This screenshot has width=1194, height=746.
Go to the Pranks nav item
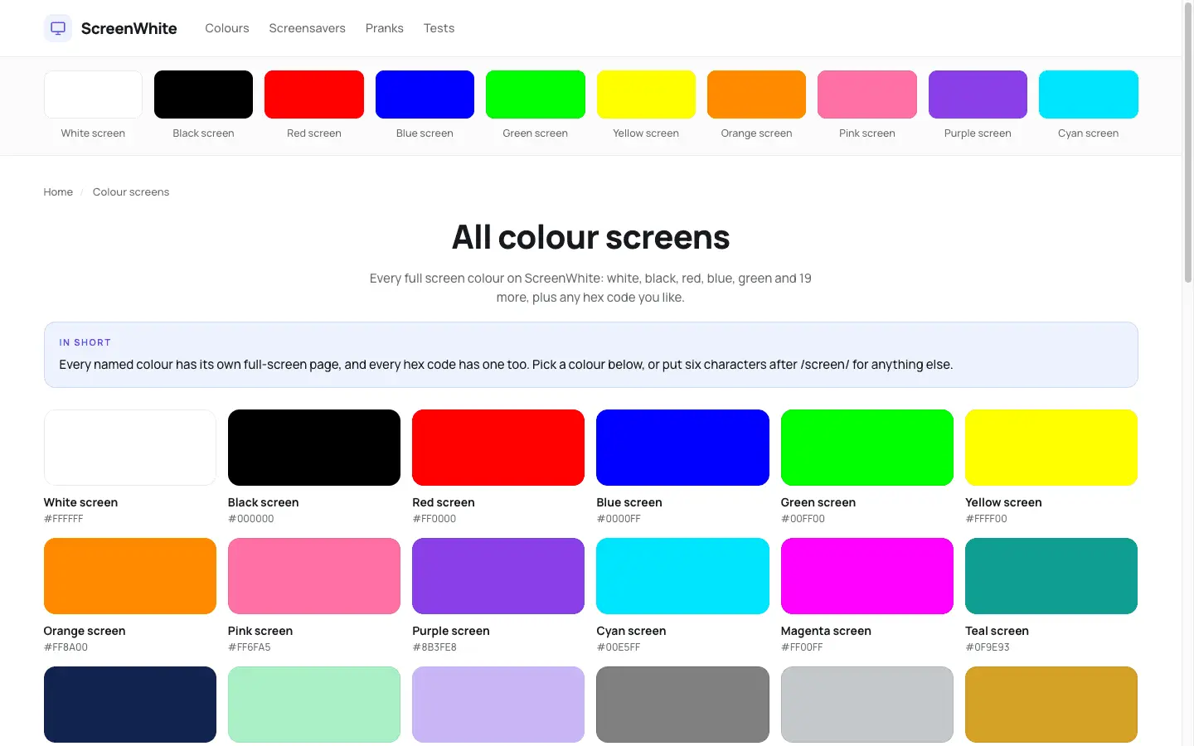pos(385,28)
